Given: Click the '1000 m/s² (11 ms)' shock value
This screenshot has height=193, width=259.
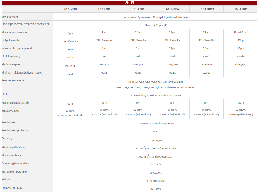Looking at the screenshot, I should (x=155, y=156).
